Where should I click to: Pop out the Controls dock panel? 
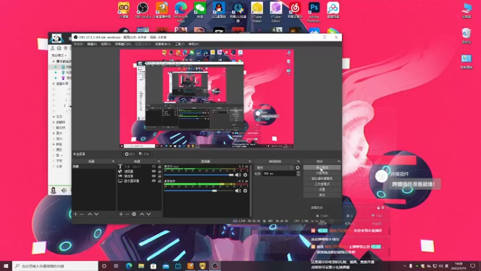(x=339, y=161)
